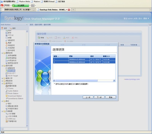The height and width of the screenshot is (134, 152).
Task: Collapse the 備份 tree folder
Action: click(2, 101)
